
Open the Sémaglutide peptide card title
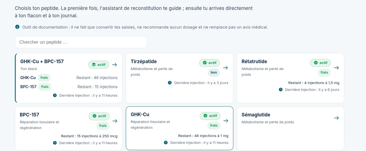pyautogui.click(x=256, y=115)
